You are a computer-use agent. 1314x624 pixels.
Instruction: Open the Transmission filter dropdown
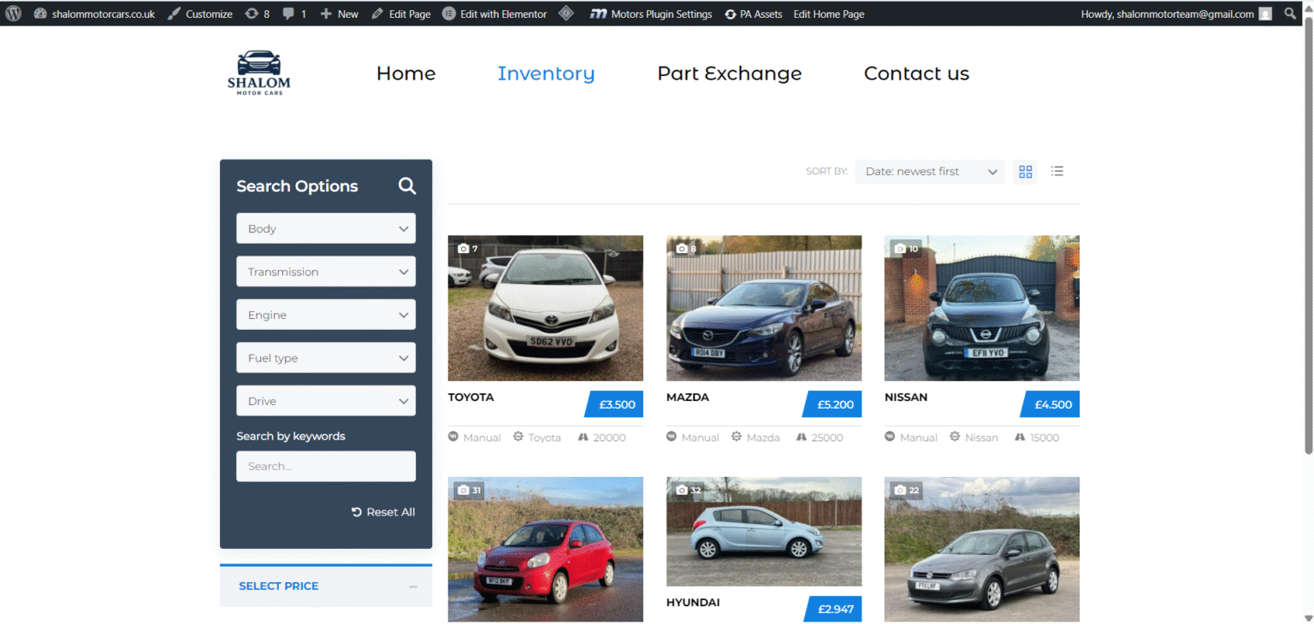click(x=326, y=271)
